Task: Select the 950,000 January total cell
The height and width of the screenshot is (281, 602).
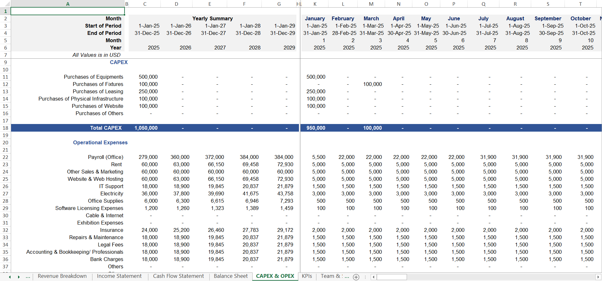Action: (316, 128)
